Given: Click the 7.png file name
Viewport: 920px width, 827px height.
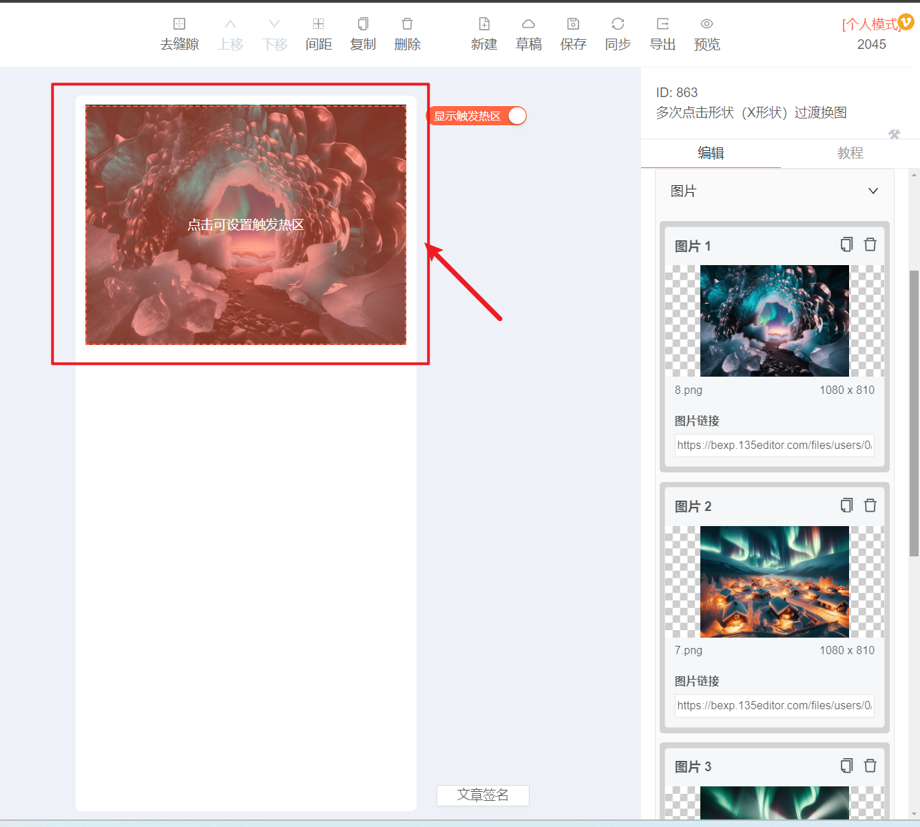Looking at the screenshot, I should point(689,650).
